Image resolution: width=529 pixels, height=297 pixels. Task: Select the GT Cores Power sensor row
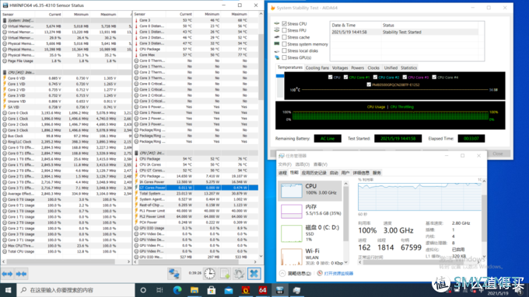(x=197, y=188)
